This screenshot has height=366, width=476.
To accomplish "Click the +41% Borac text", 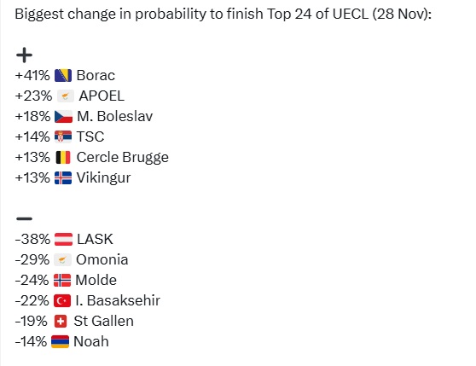I will (x=65, y=75).
